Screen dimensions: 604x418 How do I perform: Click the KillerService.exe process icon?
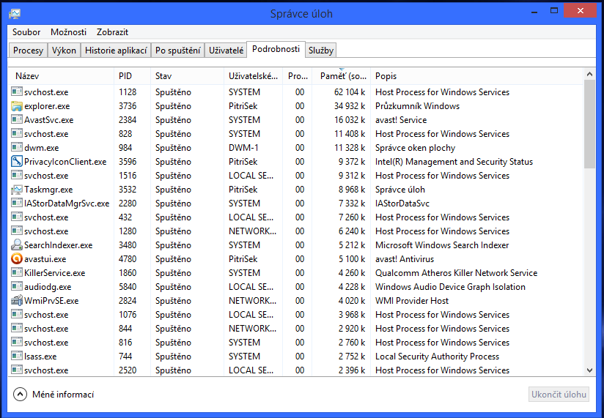17,272
